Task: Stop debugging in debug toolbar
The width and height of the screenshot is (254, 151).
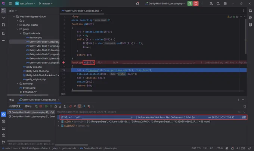Action: pos(41,106)
